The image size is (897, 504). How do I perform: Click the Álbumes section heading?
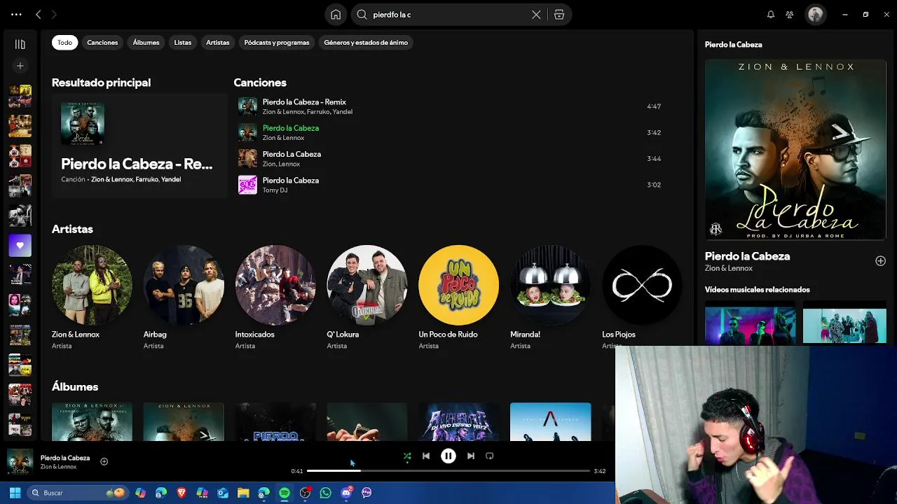75,386
